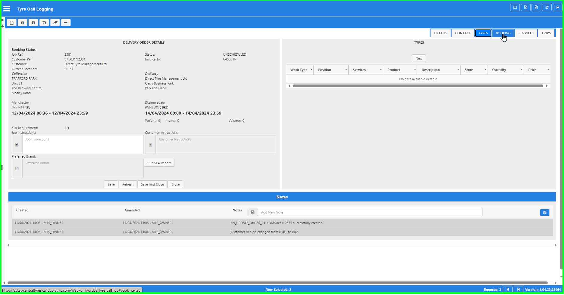The width and height of the screenshot is (564, 295).
Task: Click left arrow of Tyres table scrollbar
Action: pos(289,86)
